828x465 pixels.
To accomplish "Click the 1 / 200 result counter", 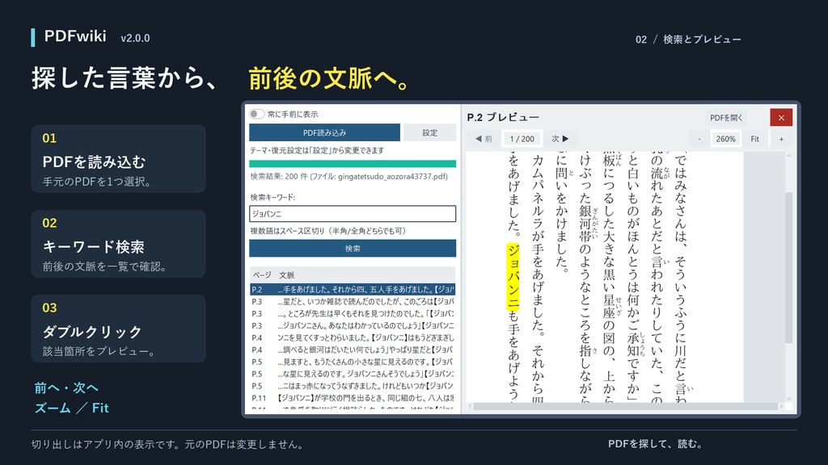I will [x=522, y=139].
